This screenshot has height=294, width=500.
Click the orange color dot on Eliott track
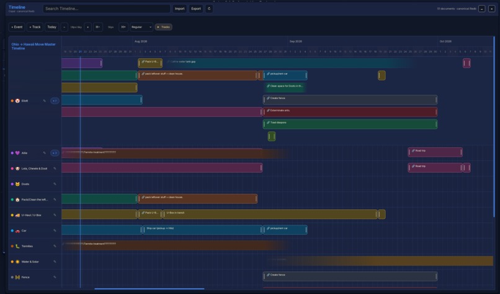tap(12, 101)
